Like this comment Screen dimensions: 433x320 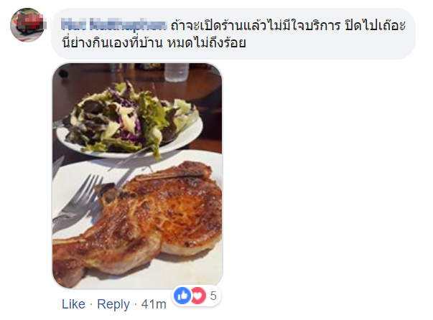[x=73, y=304]
